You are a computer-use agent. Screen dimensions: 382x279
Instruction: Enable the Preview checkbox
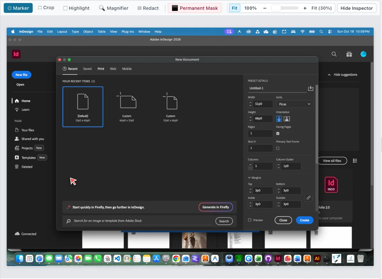click(x=250, y=220)
